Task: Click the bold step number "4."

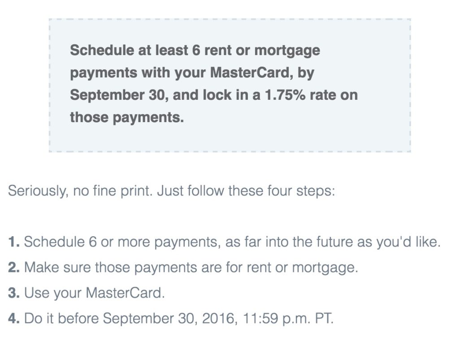Action: [x=14, y=319]
